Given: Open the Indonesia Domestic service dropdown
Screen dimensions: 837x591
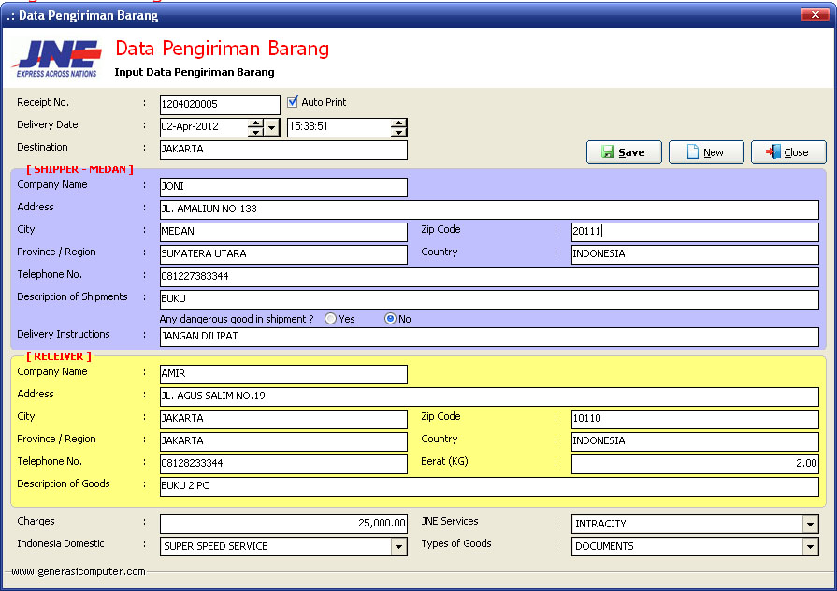Looking at the screenshot, I should [x=398, y=547].
